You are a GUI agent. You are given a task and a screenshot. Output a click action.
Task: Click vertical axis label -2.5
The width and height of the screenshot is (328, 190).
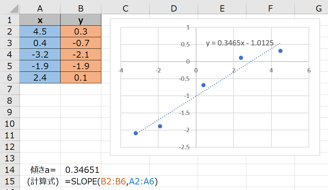[x=184, y=147]
